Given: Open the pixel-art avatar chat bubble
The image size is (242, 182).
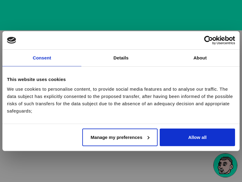Looking at the screenshot, I should [225, 165].
